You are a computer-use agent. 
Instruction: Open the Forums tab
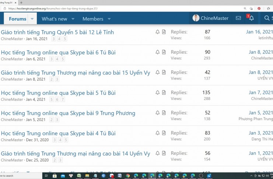pyautogui.click(x=17, y=19)
